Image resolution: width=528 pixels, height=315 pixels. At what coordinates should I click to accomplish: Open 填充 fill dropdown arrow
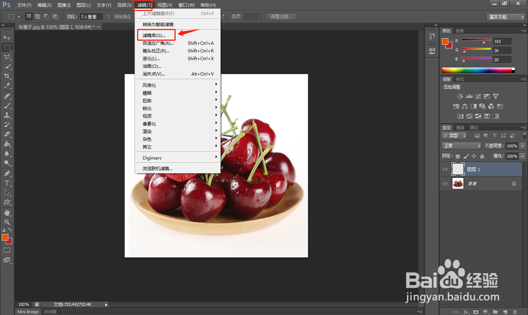pos(522,156)
